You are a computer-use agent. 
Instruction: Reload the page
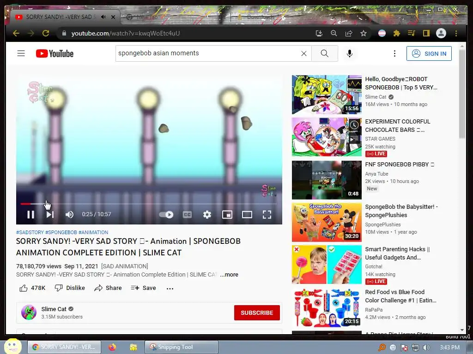point(46,33)
